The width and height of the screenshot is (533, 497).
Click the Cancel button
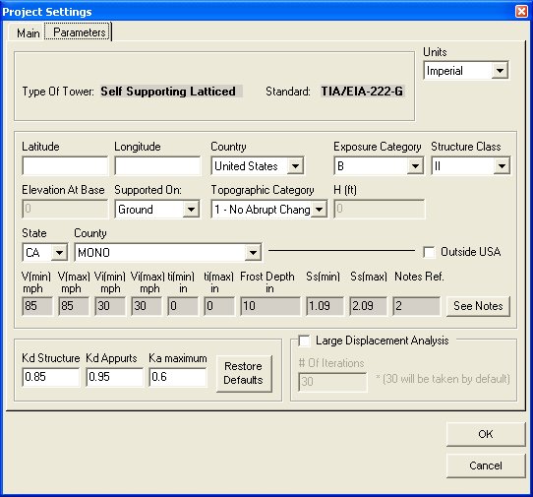point(486,466)
